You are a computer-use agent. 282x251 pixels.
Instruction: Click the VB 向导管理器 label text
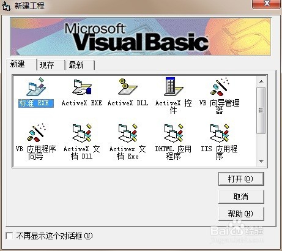coord(220,107)
